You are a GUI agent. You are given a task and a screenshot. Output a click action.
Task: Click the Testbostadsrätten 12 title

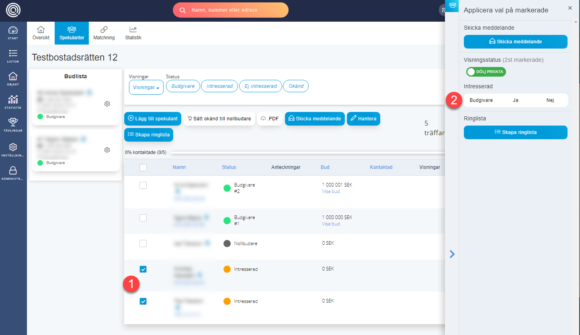point(75,57)
